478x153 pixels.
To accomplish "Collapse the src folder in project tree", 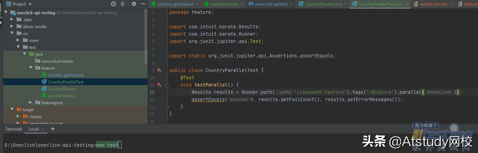I will tap(12, 34).
